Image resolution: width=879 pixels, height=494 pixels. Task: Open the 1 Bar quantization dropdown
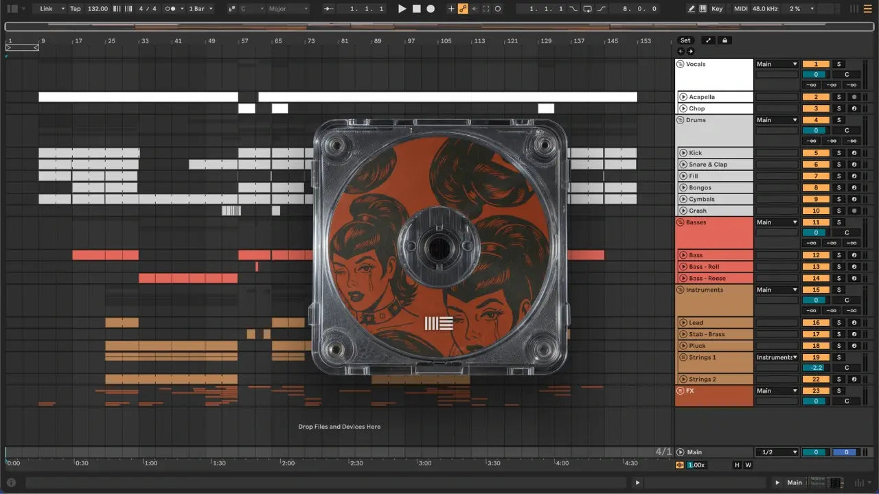(201, 9)
